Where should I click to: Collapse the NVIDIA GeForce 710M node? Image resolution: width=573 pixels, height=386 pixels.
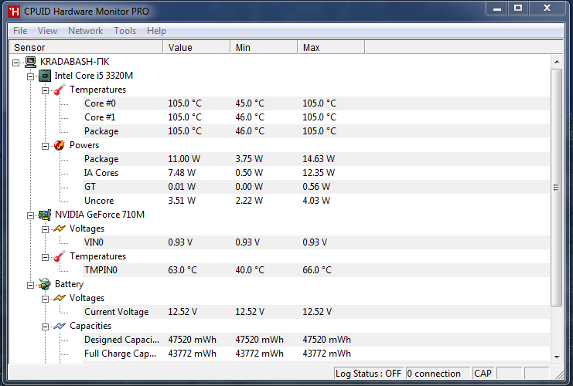(x=31, y=215)
